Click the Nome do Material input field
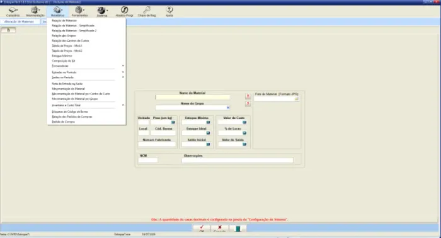The height and width of the screenshot is (238, 441). (193, 97)
